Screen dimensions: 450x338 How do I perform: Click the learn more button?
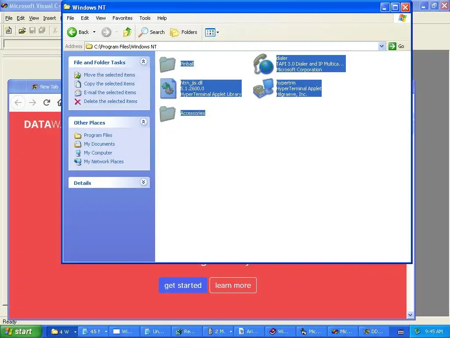click(233, 285)
